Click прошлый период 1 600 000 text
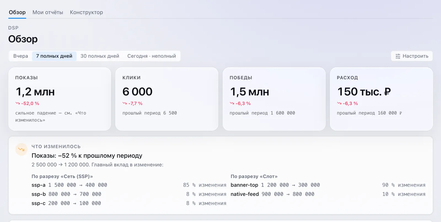The image size is (441, 222). 262,113
